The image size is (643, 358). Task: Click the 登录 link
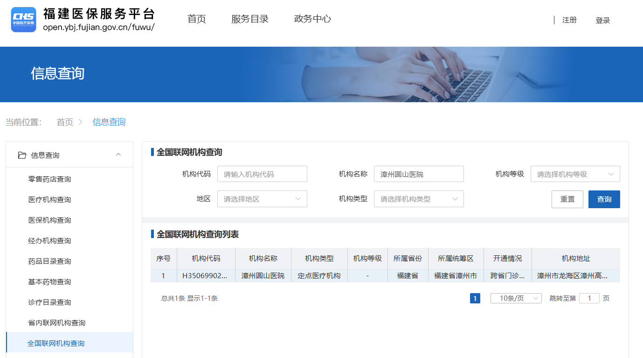(x=602, y=21)
